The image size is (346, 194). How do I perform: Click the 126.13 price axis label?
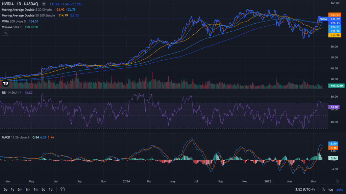click(335, 23)
